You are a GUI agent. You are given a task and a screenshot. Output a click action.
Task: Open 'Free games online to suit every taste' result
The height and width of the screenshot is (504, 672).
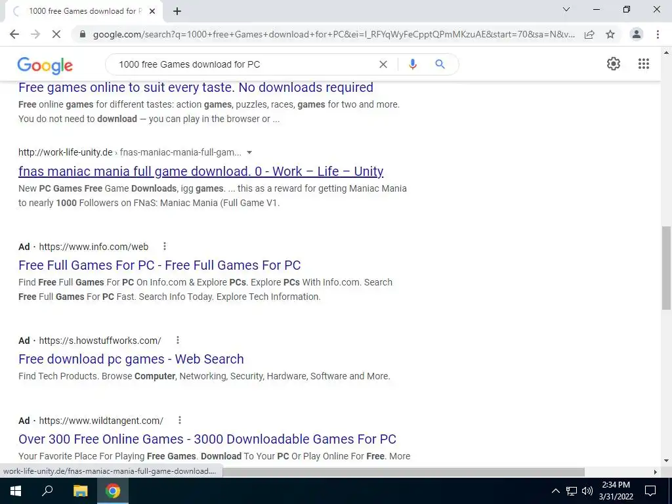(x=196, y=87)
